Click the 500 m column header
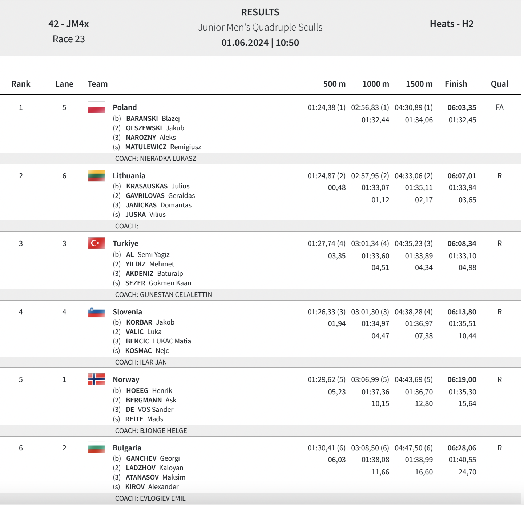This screenshot has width=524, height=505. tap(334, 84)
